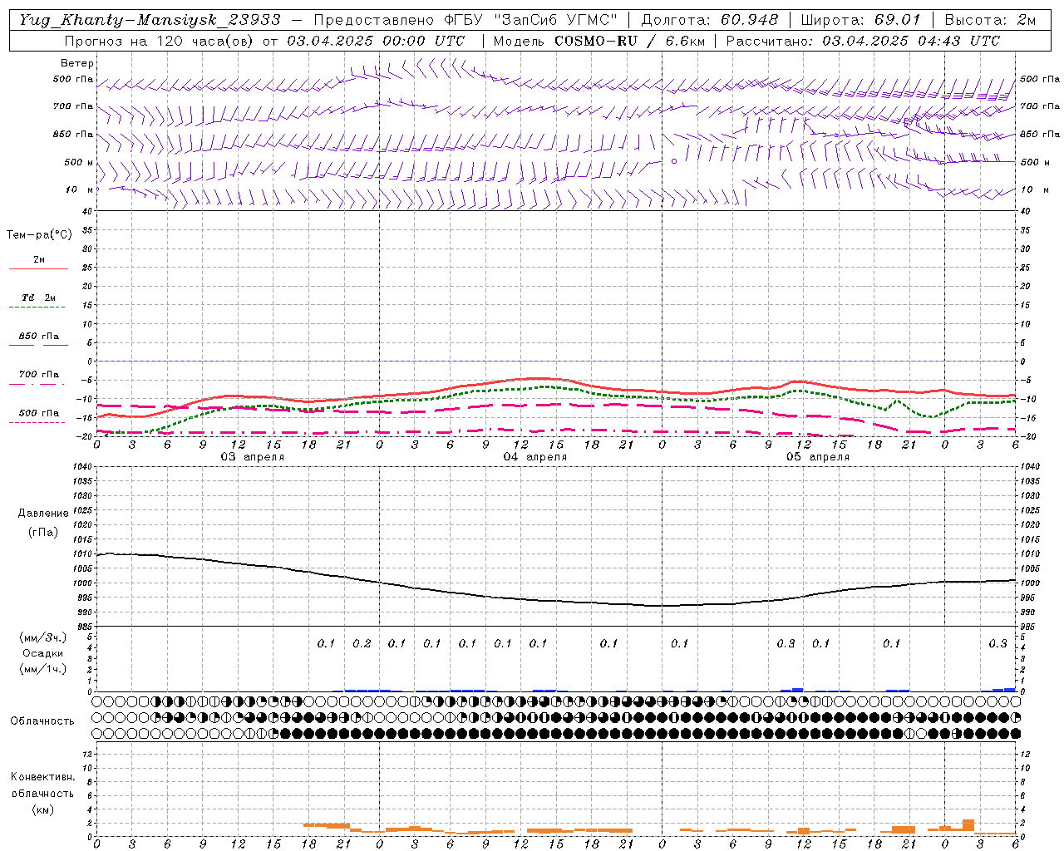Click the Широта: 69.01 header value
Image resolution: width=1064 pixels, height=851 pixels.
[860, 20]
